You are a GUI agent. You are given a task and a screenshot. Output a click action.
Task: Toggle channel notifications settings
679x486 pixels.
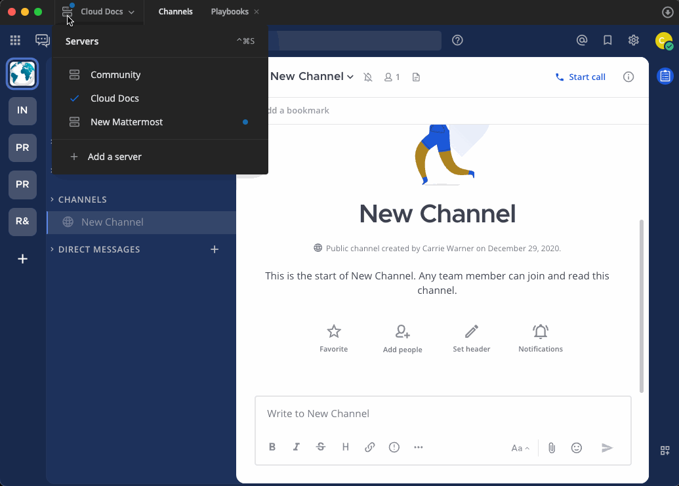540,336
